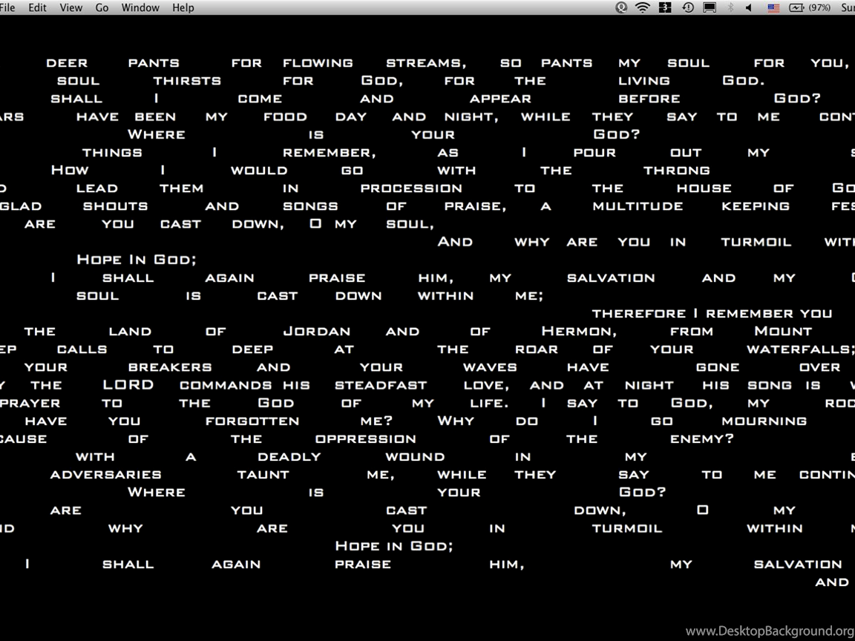The width and height of the screenshot is (855, 641).
Task: Click the battery percentage (97%) text
Action: pyautogui.click(x=819, y=7)
